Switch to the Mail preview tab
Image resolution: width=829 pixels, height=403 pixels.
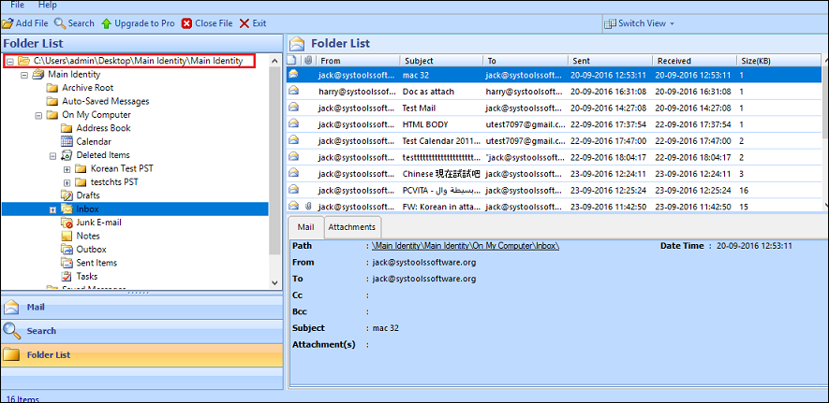click(x=305, y=227)
